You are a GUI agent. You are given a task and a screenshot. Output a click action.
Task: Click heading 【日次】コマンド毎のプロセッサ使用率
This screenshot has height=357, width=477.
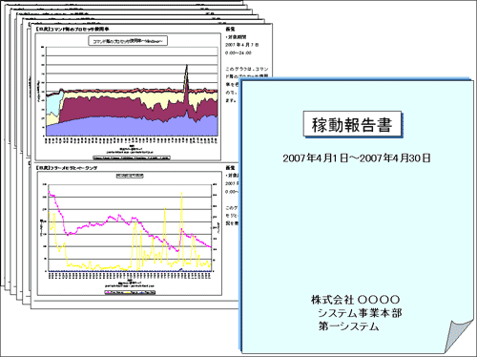[x=73, y=29]
